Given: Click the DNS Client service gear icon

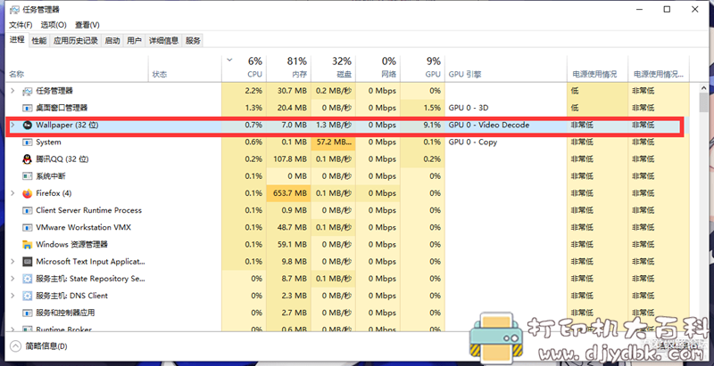Looking at the screenshot, I should (x=28, y=296).
